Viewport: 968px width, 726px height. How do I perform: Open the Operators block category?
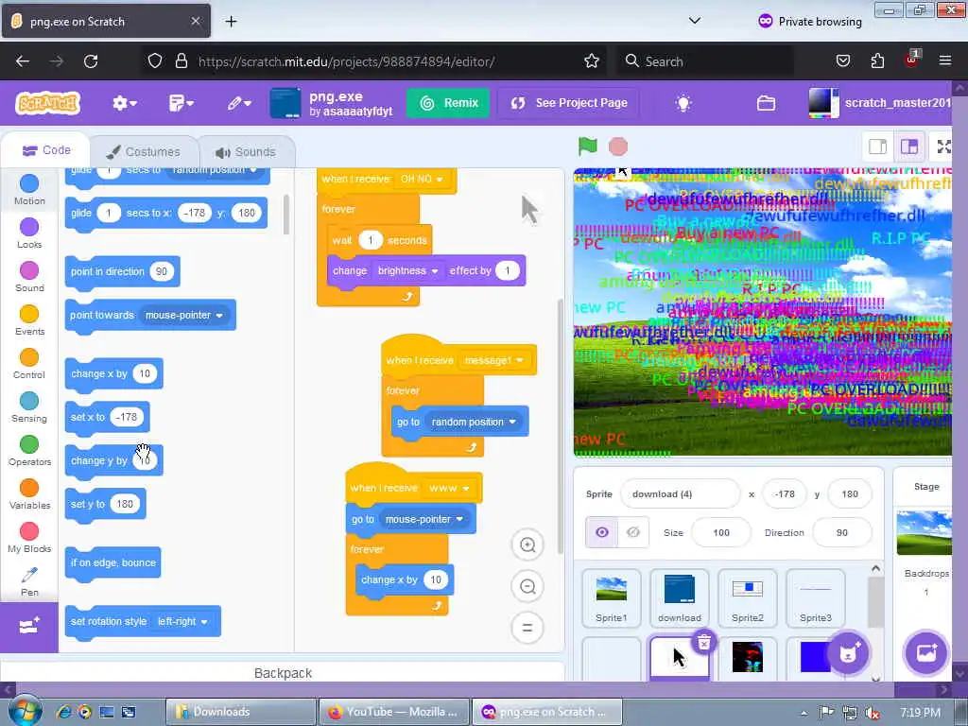[29, 451]
